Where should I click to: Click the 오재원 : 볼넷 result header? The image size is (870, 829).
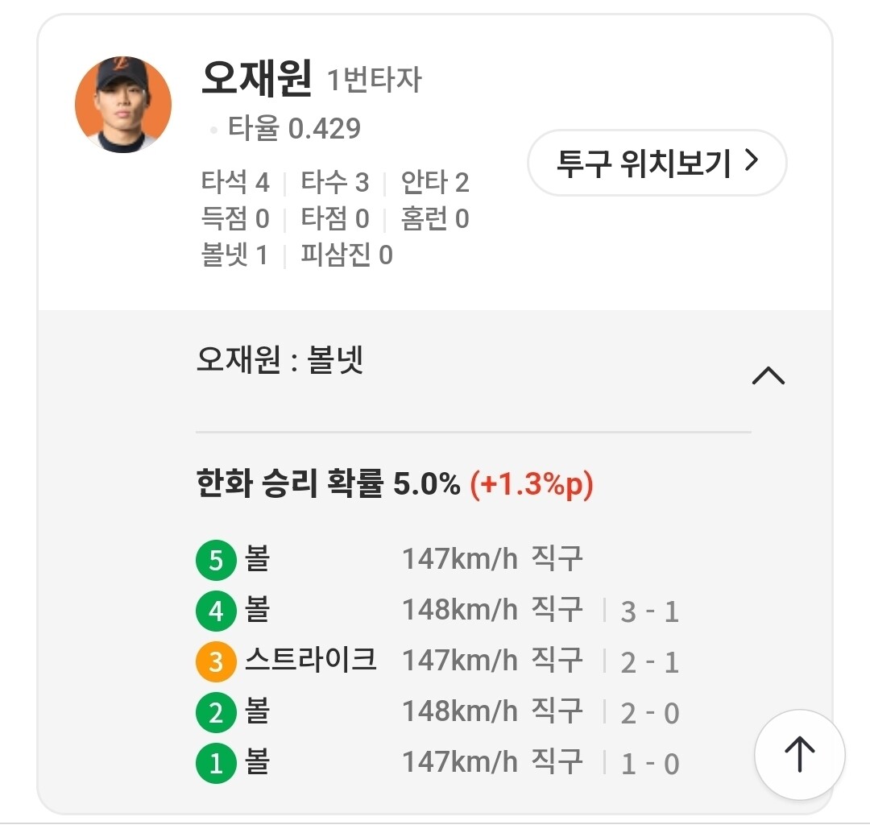point(280,361)
